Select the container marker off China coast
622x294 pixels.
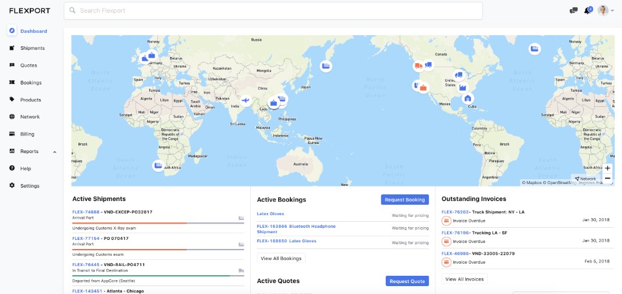282,98
